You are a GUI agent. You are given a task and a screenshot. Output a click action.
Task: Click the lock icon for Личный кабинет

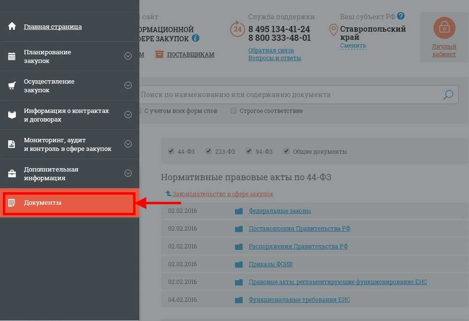(x=444, y=28)
